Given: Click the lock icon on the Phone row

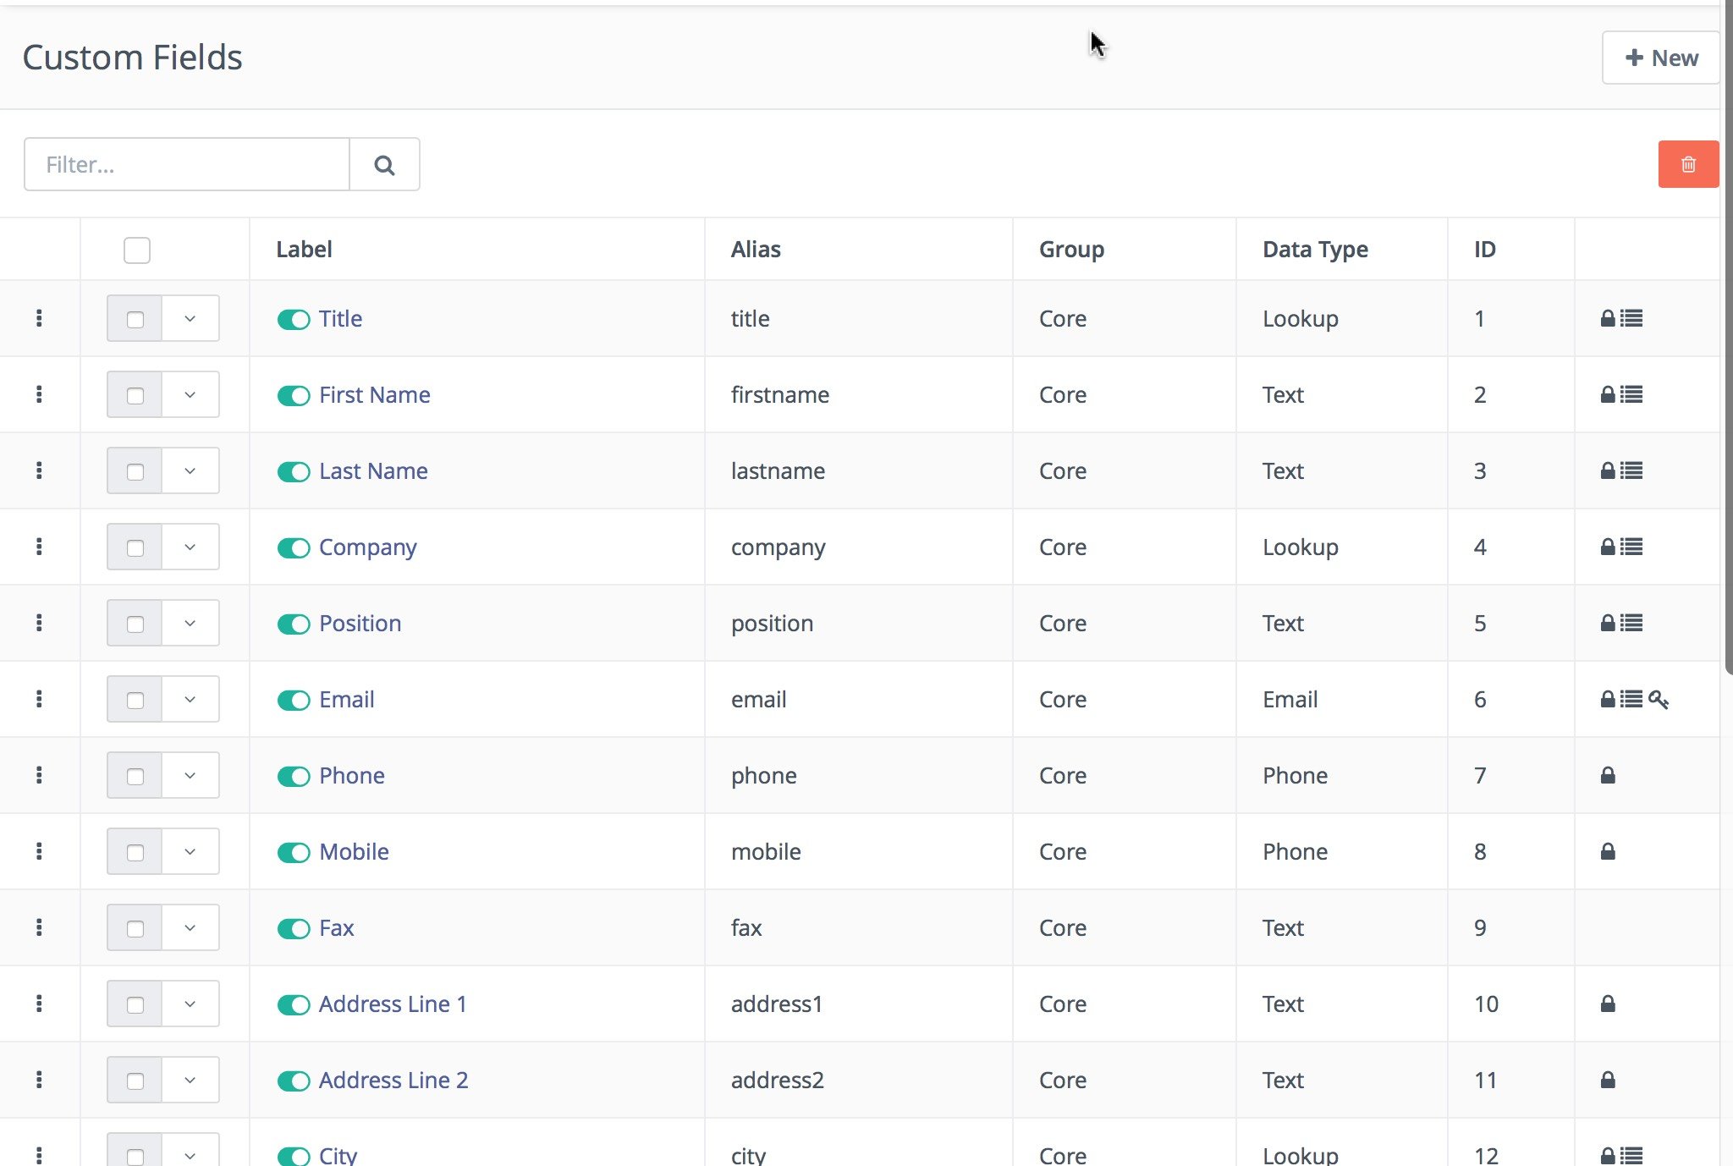Looking at the screenshot, I should pos(1608,775).
